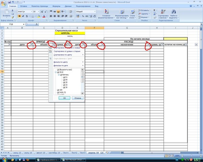Toggle the 5420,72 value checkbox
The width and height of the screenshot is (203, 162).
pyautogui.click(x=58, y=92)
